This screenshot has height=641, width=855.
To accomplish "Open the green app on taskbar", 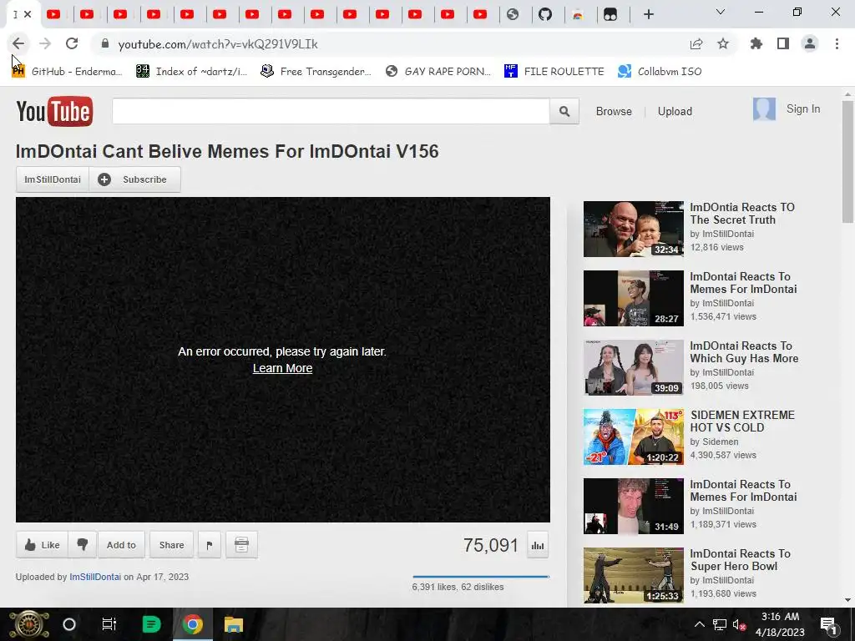I will (151, 624).
